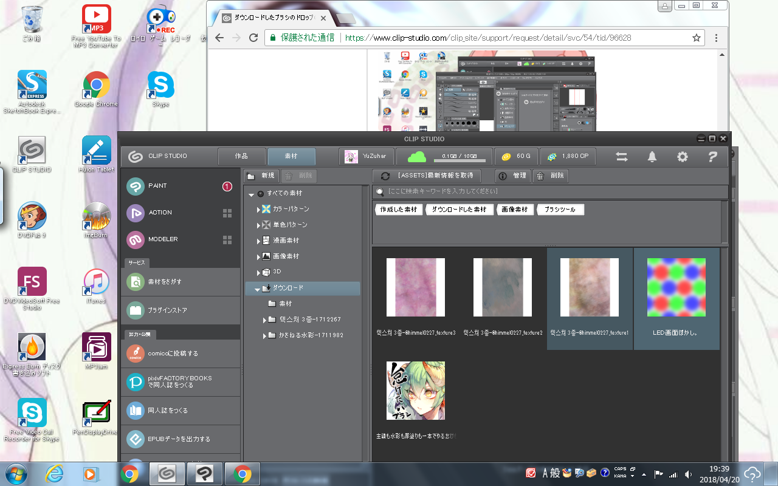Toggle the ブラシツール filter tag
The height and width of the screenshot is (486, 778).
pyautogui.click(x=560, y=209)
